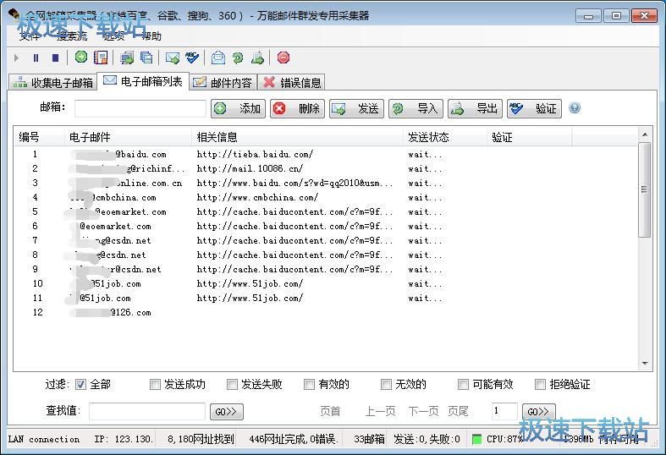Click the green CPU indicator in status bar
Viewport: 666px width, 455px height.
[x=477, y=439]
